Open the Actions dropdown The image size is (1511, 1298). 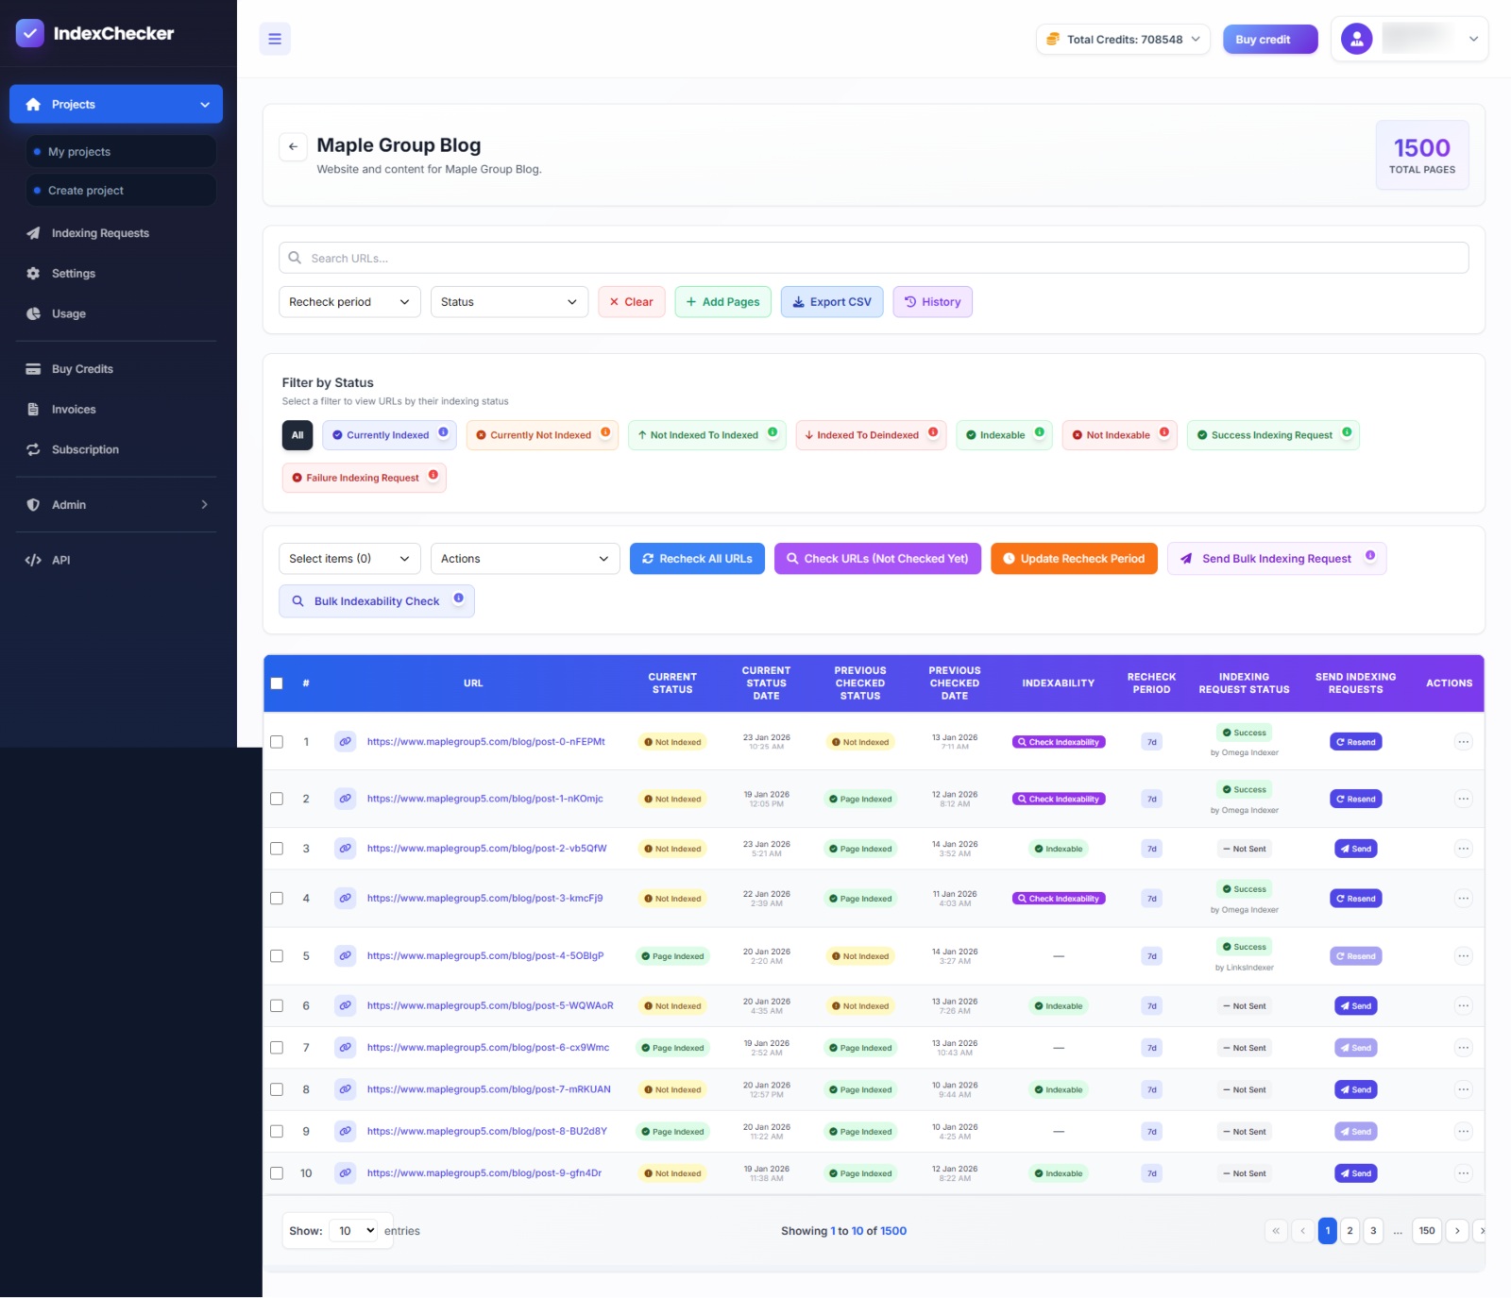coord(524,558)
